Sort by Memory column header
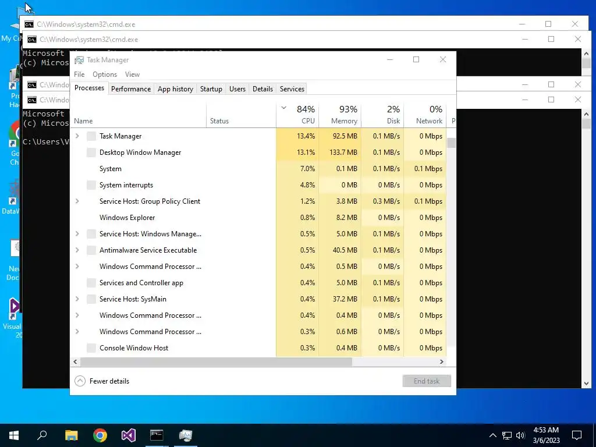Viewport: 596px width, 447px height. [340, 115]
